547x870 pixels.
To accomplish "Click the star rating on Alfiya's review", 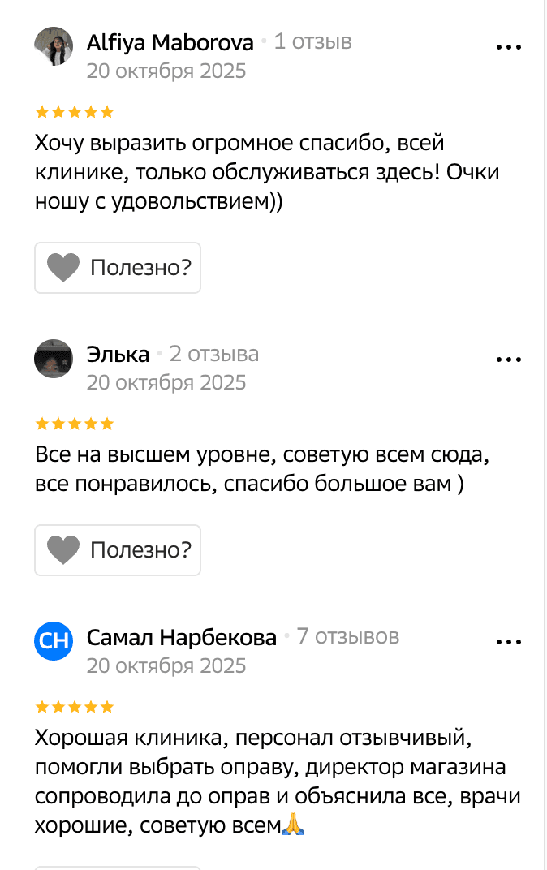I will coord(74,112).
